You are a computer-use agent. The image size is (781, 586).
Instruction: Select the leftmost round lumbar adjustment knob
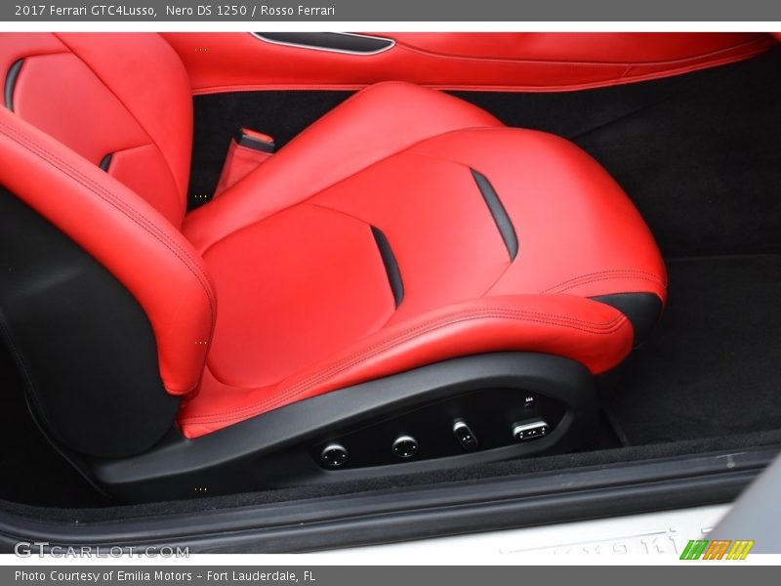(334, 456)
